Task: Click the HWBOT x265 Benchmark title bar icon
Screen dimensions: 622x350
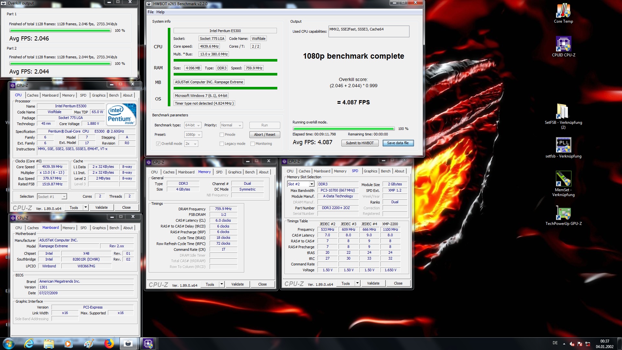Action: (149, 4)
